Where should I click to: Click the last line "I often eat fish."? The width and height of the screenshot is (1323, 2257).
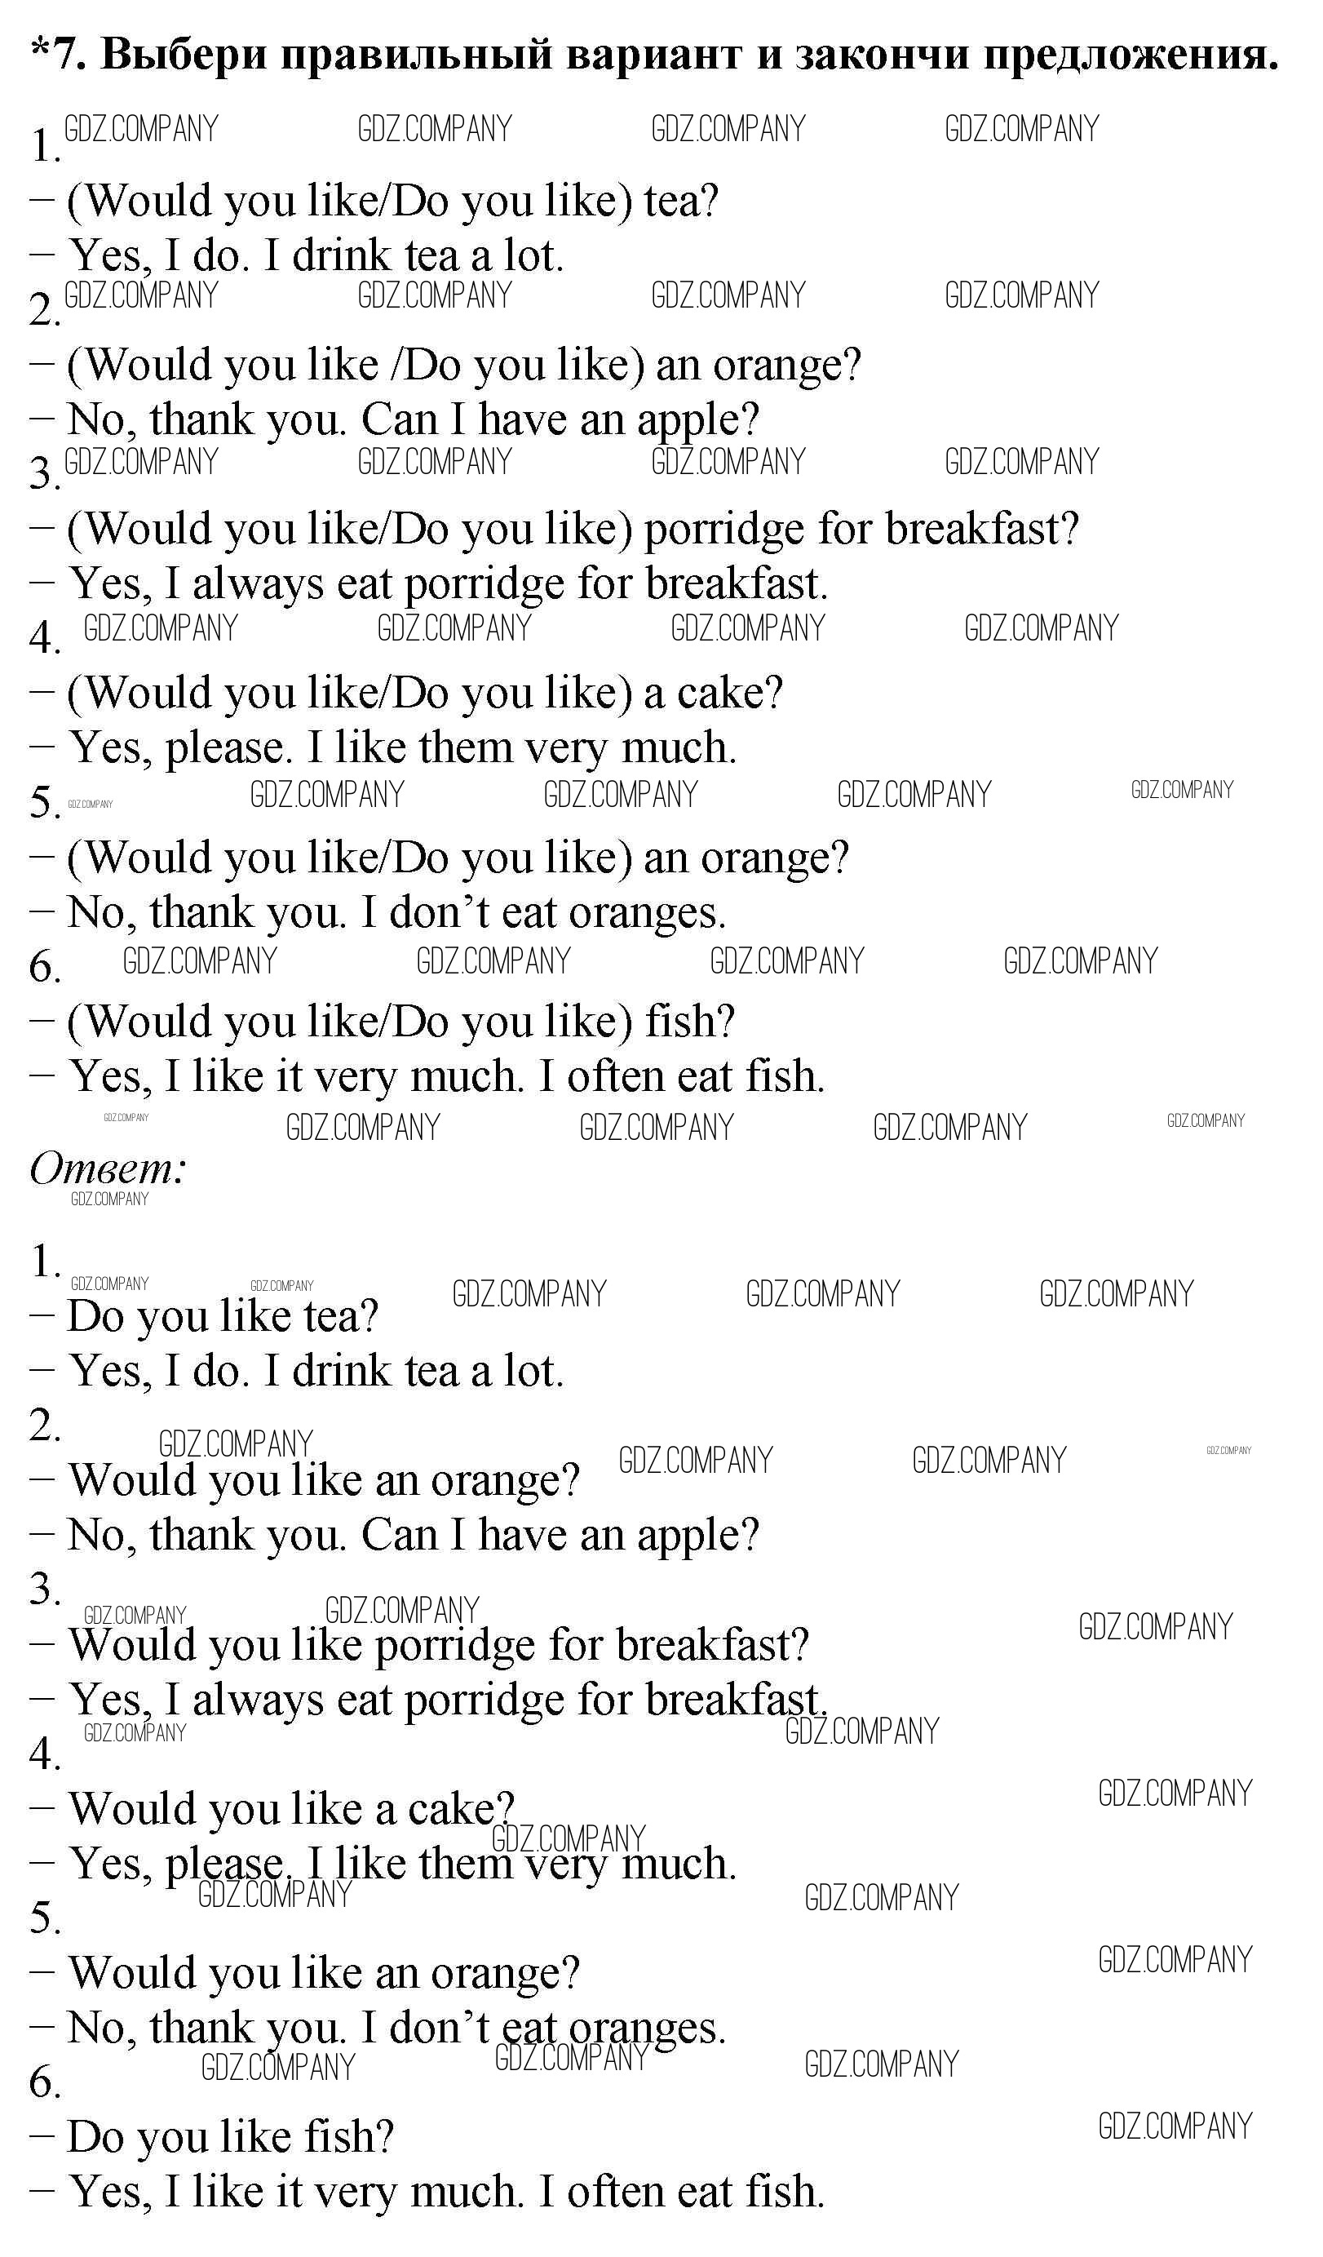coord(680,2192)
